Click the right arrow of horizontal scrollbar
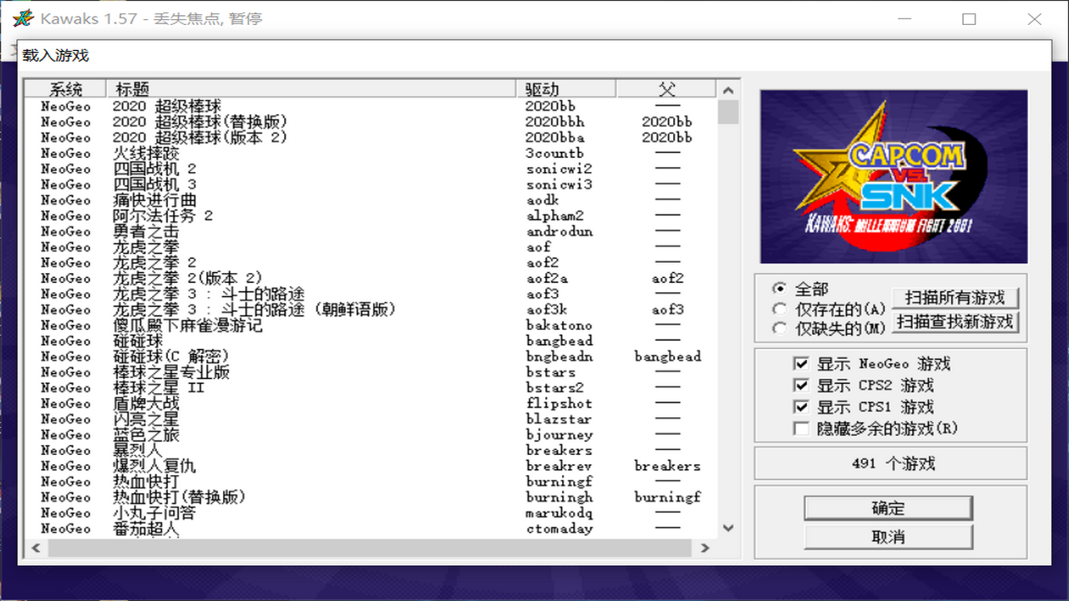Image resolution: width=1069 pixels, height=601 pixels. [x=704, y=548]
